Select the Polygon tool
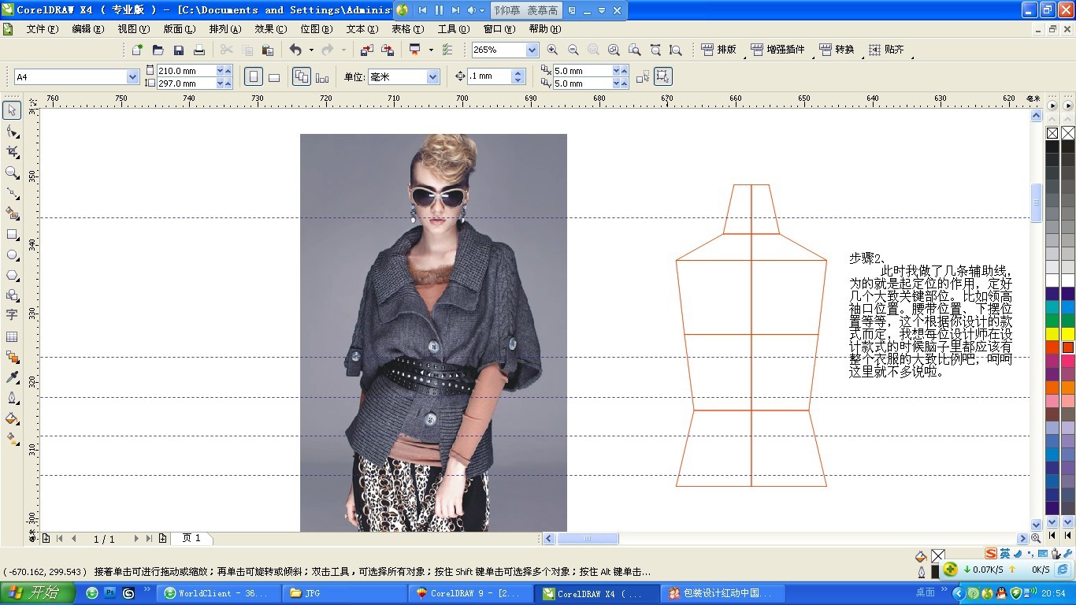 (12, 275)
